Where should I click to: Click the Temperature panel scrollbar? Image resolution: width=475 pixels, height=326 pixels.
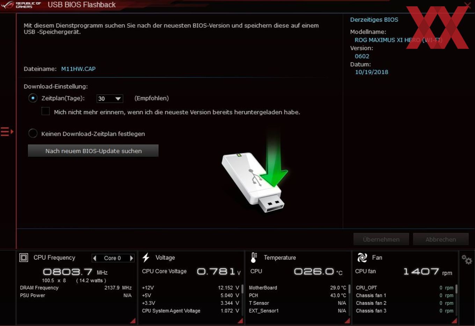(x=349, y=289)
